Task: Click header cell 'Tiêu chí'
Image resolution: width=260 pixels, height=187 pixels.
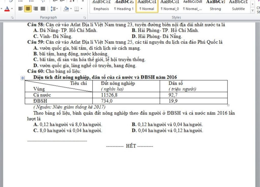Action: [x=78, y=83]
